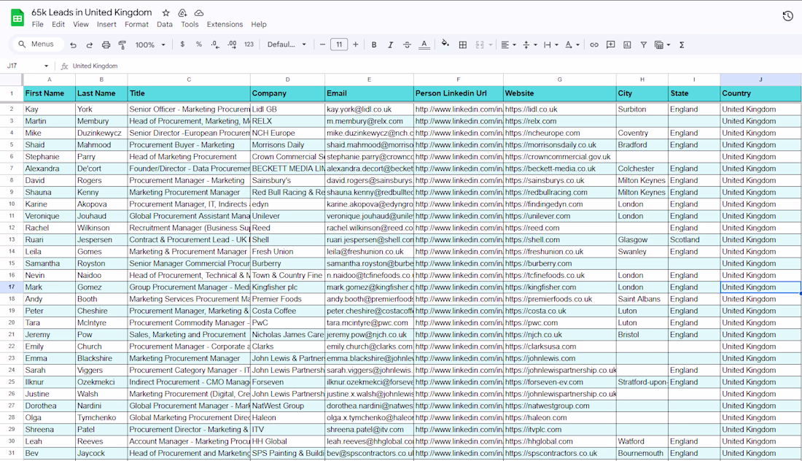The image size is (802, 461).
Task: Open the fill color picker
Action: [445, 44]
